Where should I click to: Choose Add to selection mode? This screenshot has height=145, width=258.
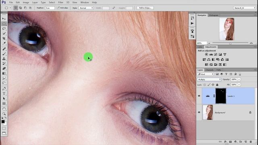[21, 8]
